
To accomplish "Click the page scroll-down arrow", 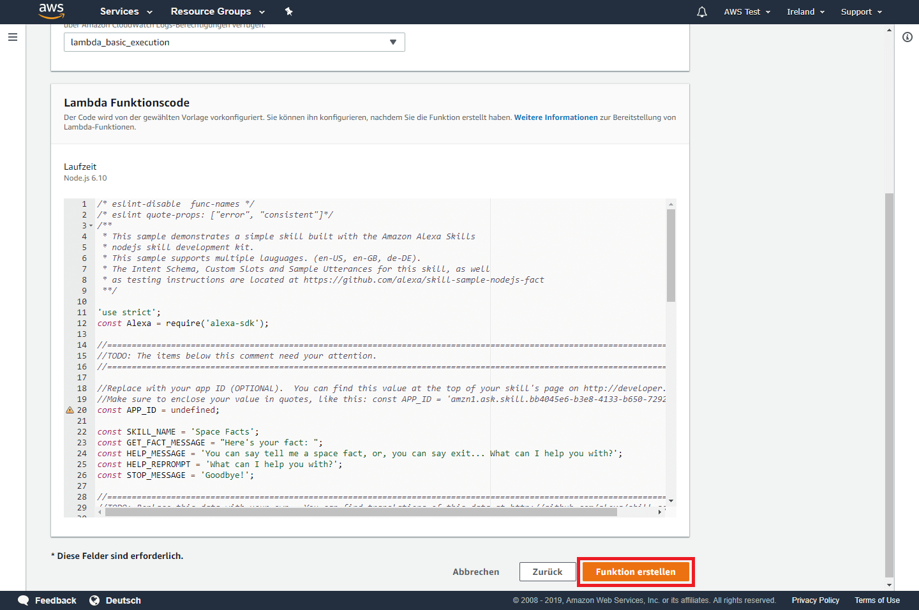I will 889,585.
